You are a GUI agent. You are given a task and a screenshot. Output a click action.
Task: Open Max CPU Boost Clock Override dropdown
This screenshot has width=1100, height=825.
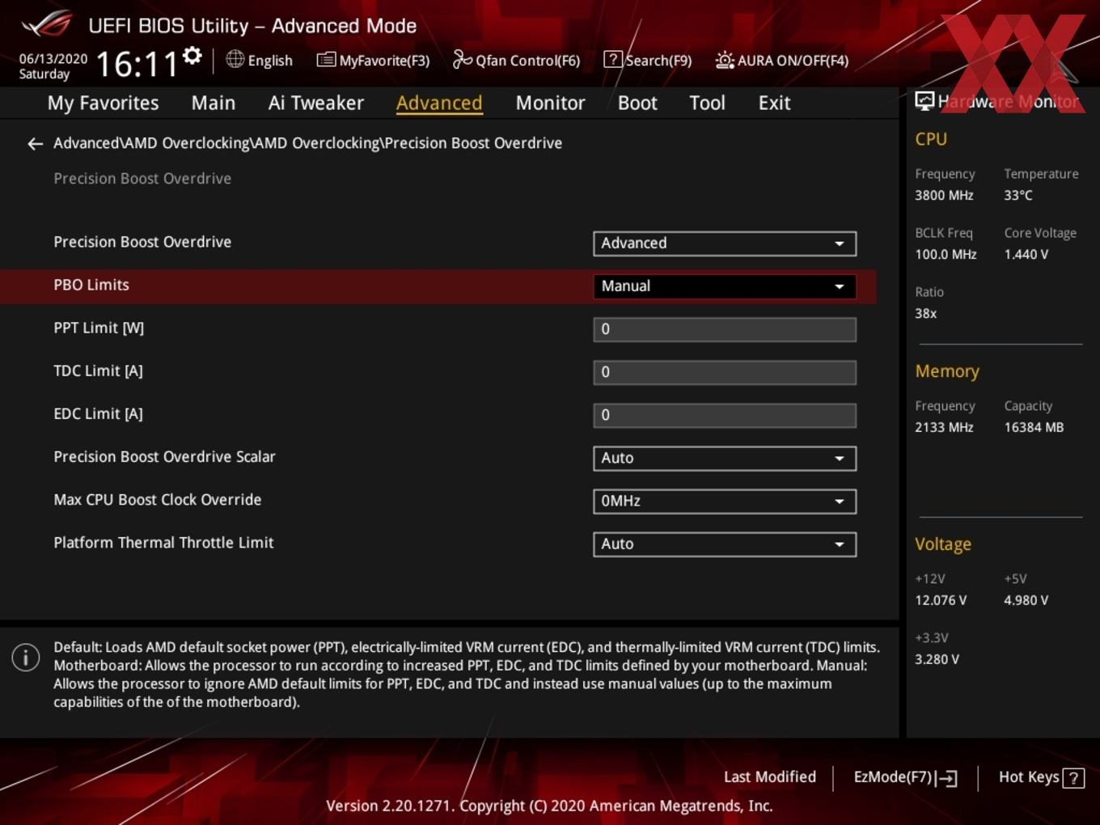pyautogui.click(x=725, y=501)
